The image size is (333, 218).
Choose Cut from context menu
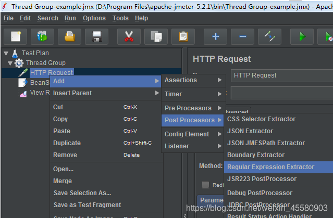click(106, 107)
